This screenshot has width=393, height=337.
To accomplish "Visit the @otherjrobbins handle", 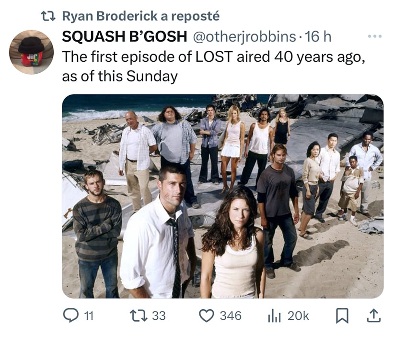I will (244, 37).
